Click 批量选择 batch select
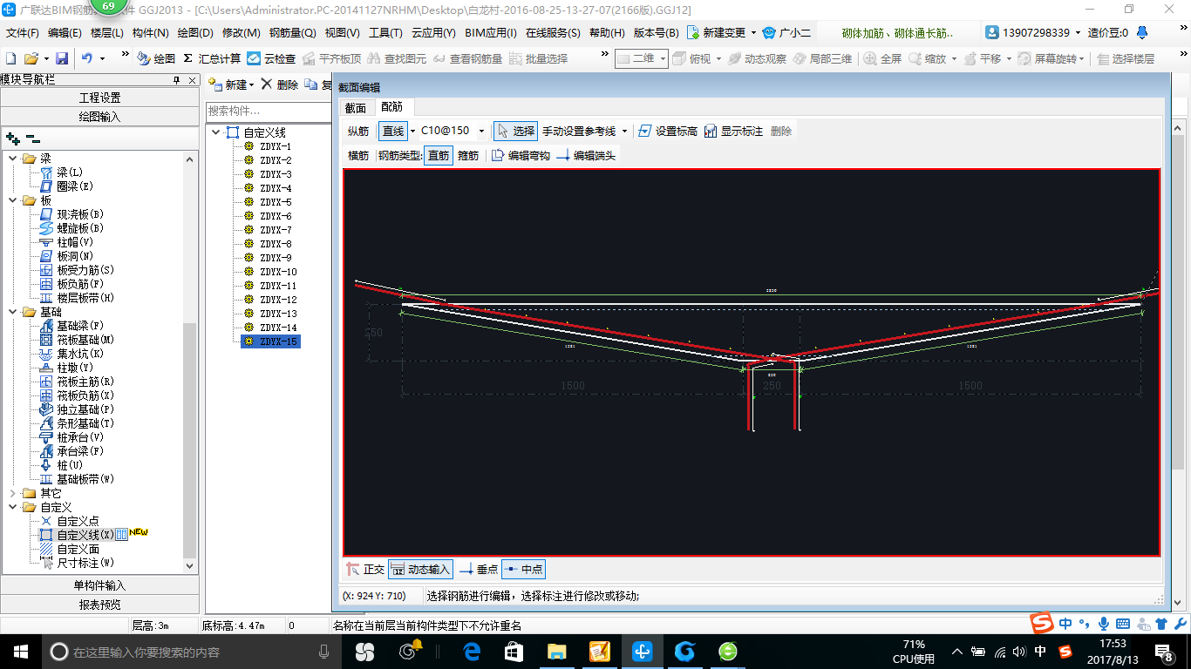The image size is (1191, 669). (x=538, y=58)
